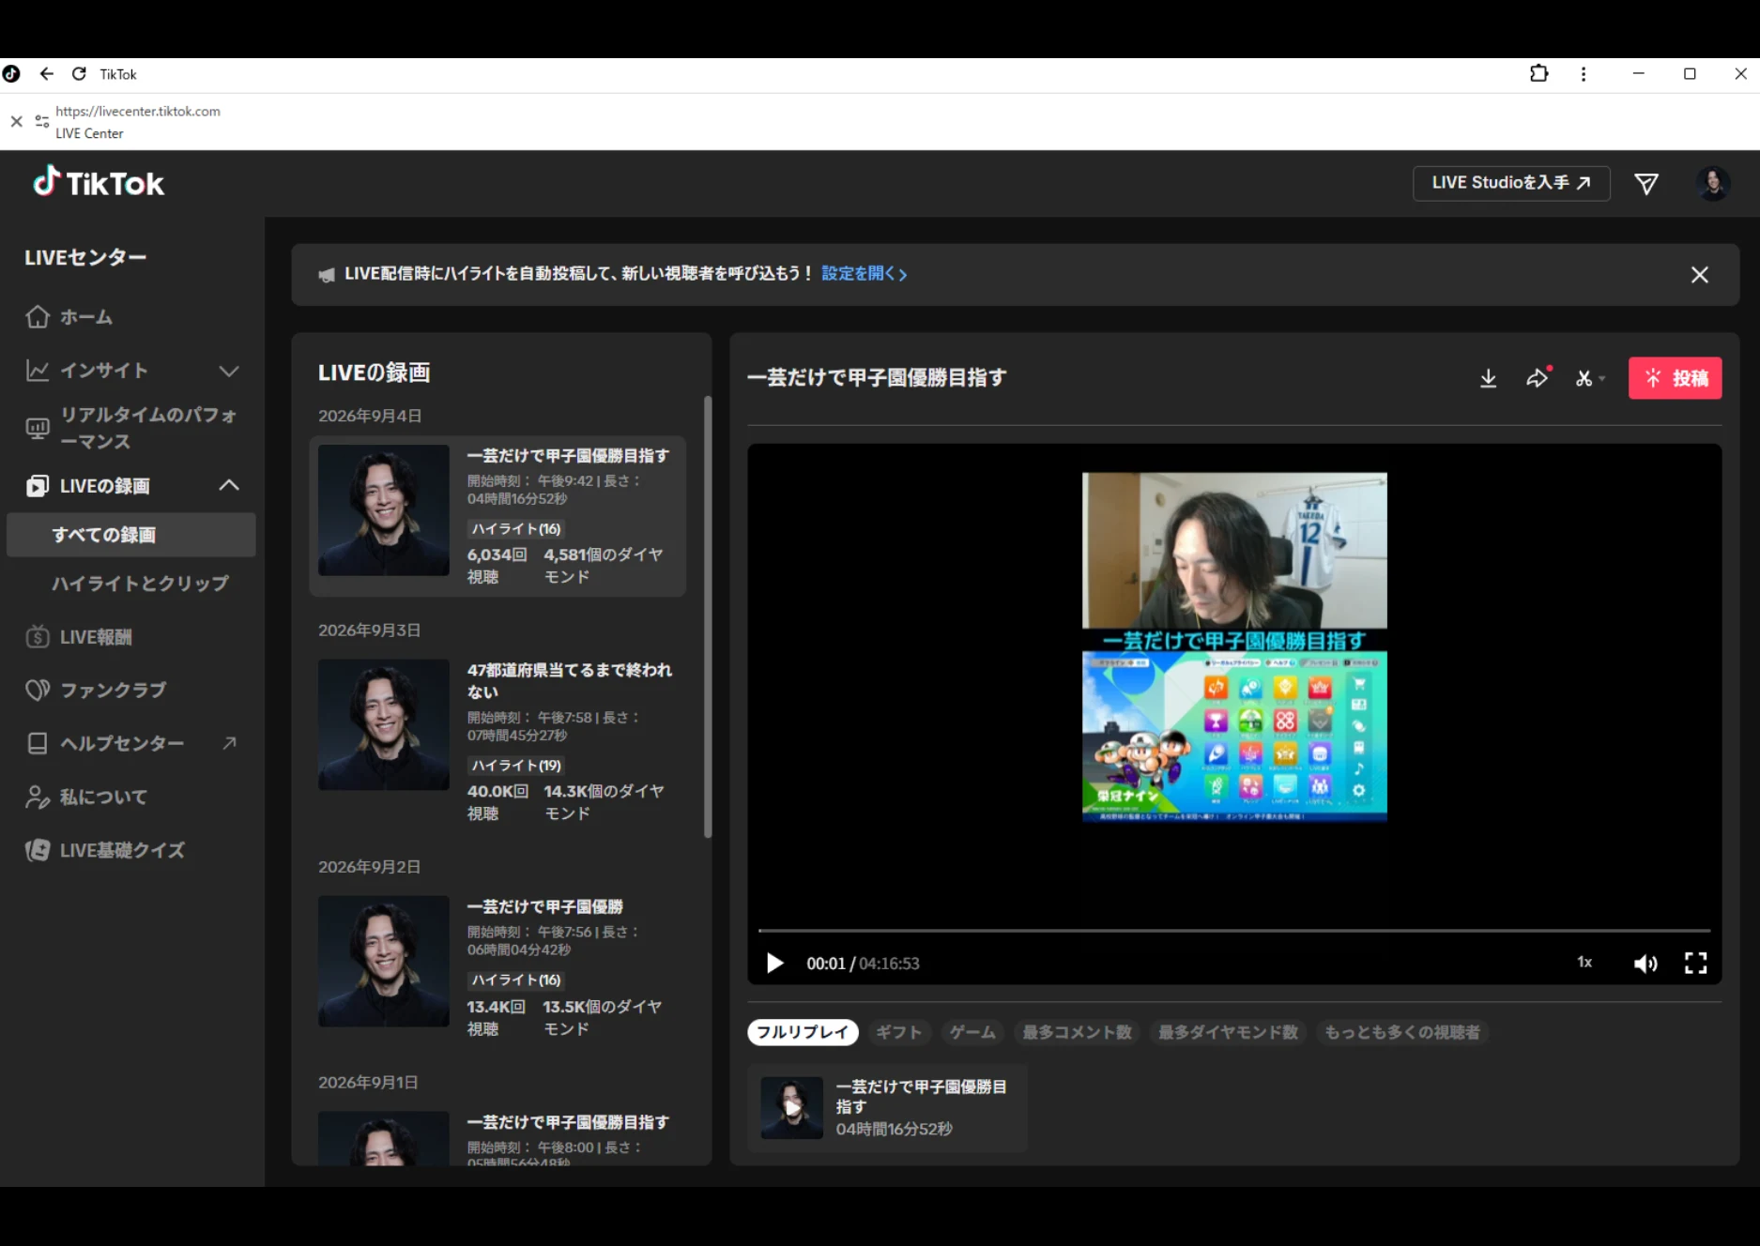Seek on the video progress bar

coord(1233,930)
